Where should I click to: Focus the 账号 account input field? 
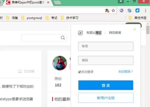tap(106, 46)
